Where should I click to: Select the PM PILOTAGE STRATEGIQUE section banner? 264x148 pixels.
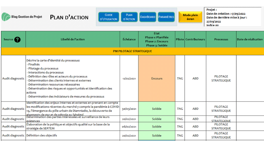click(132, 51)
